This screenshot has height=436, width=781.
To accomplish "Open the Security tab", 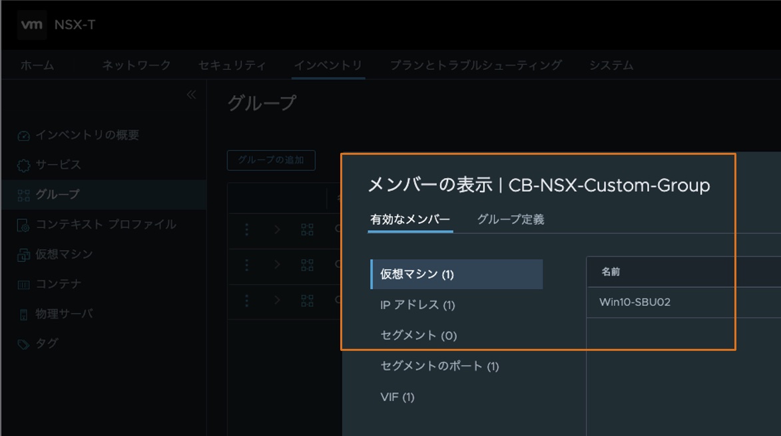I will pyautogui.click(x=232, y=65).
